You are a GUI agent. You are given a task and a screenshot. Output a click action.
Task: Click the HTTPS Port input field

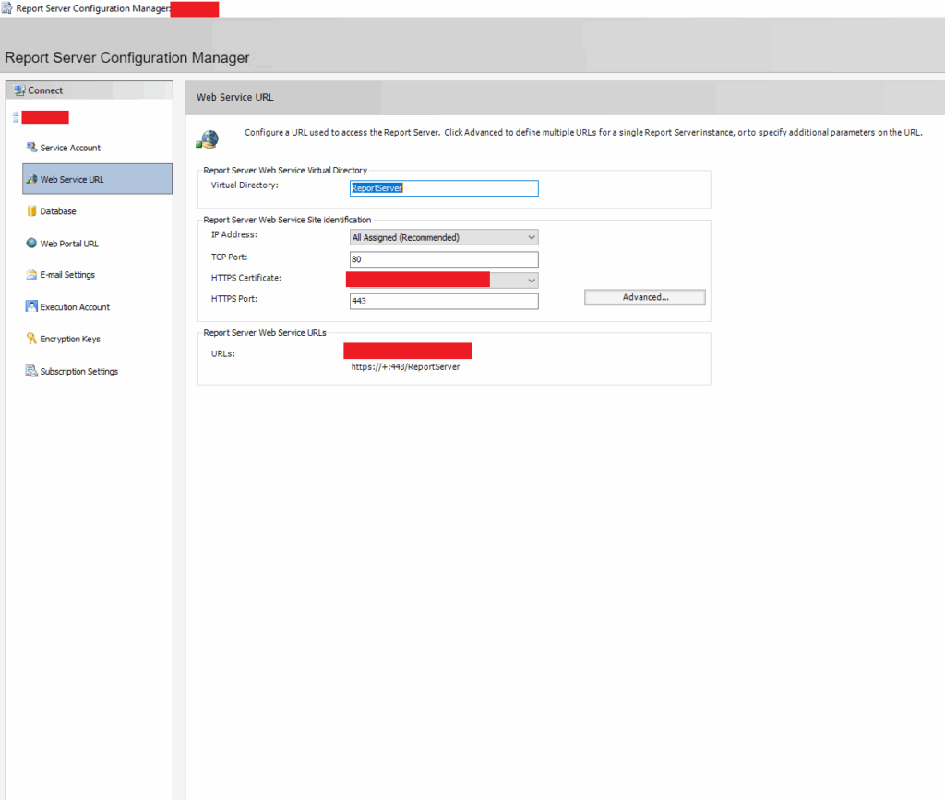444,301
